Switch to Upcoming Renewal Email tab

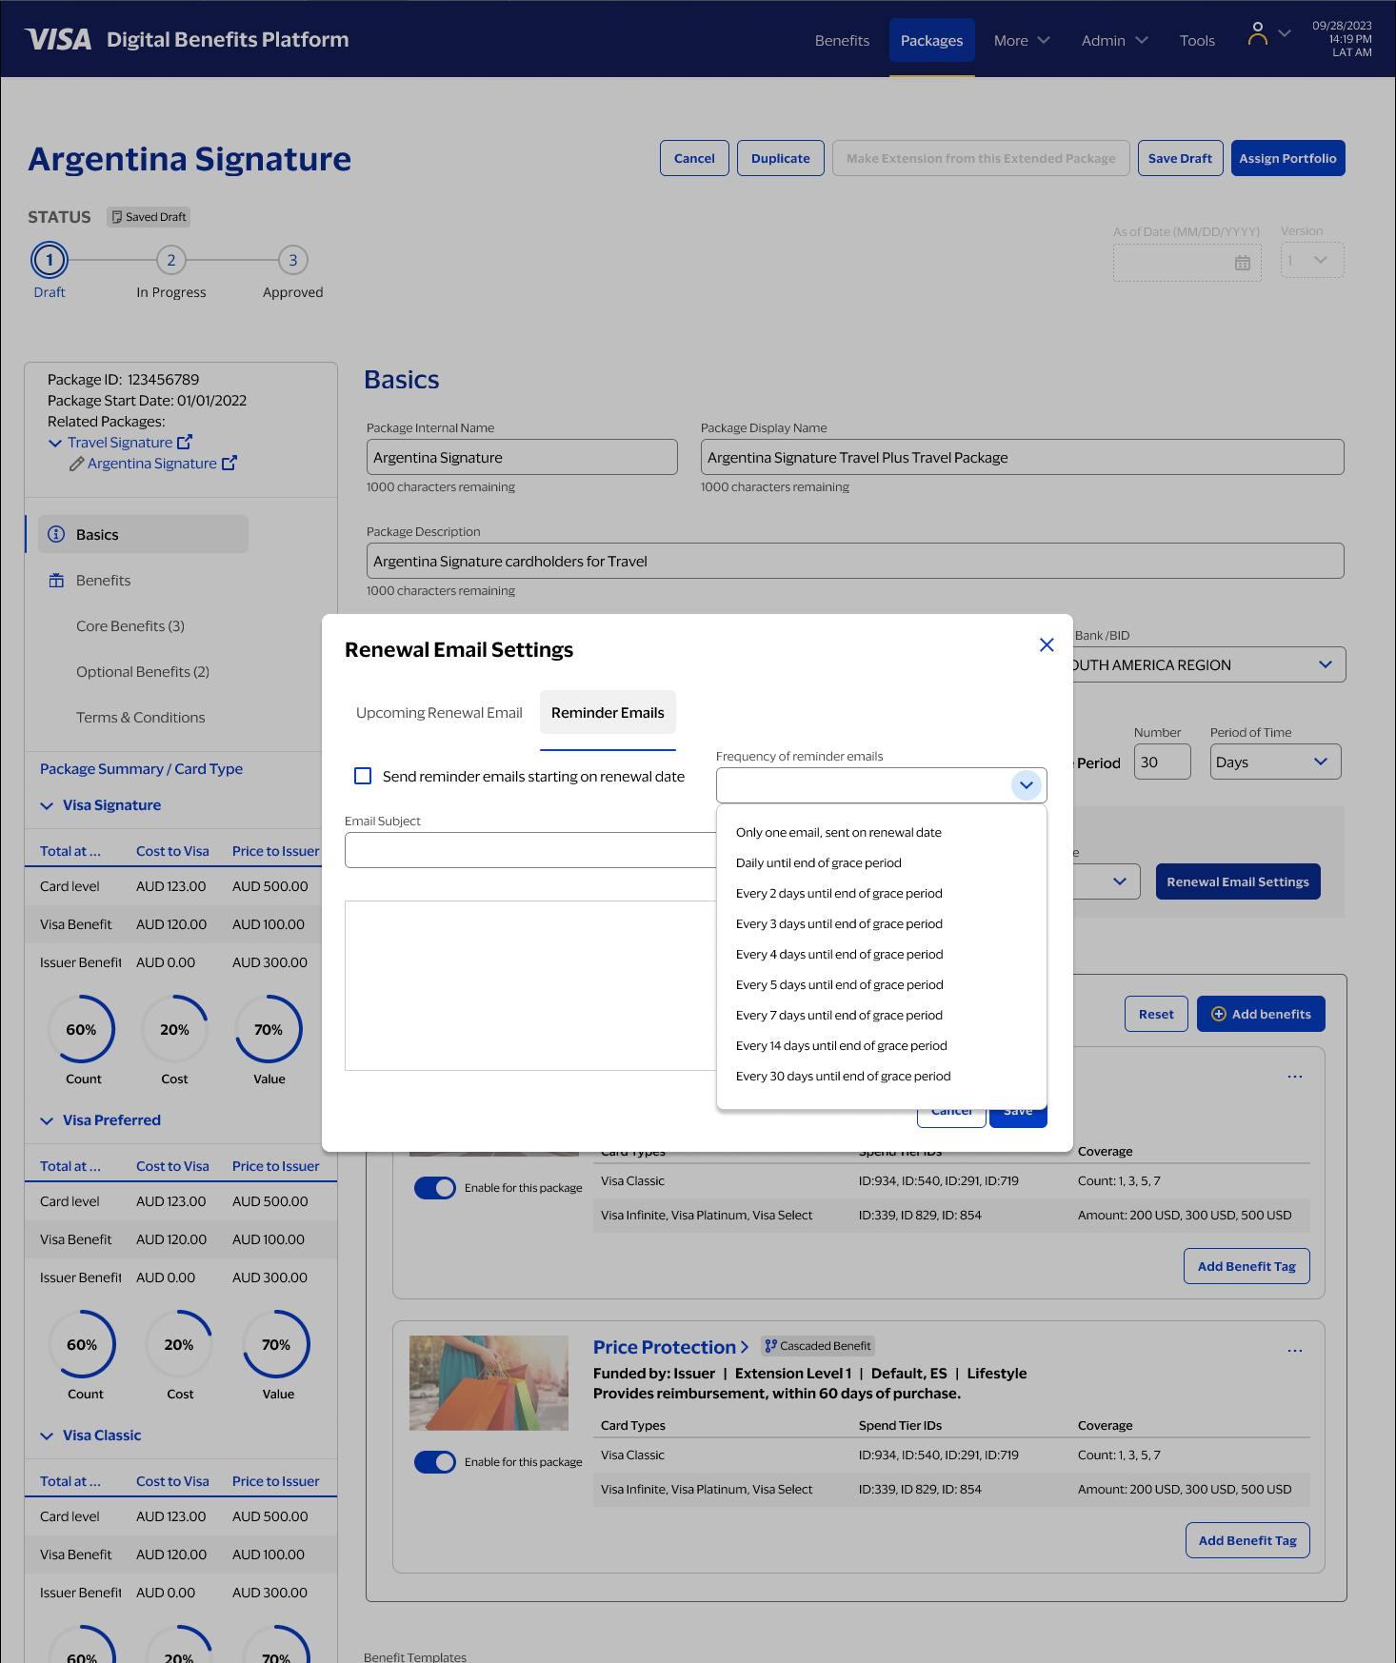(x=439, y=713)
